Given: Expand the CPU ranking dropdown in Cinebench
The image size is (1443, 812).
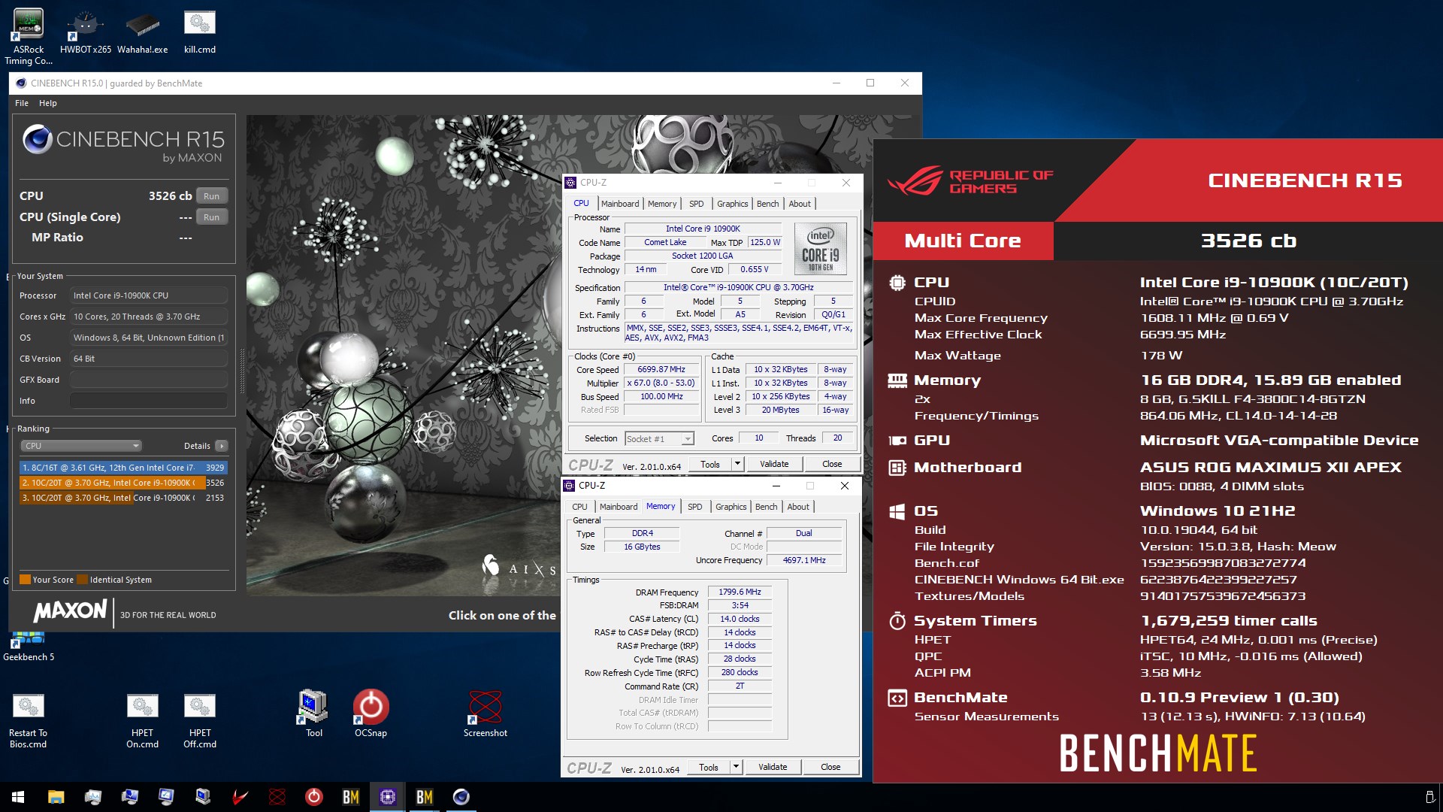Looking at the screenshot, I should 81,446.
